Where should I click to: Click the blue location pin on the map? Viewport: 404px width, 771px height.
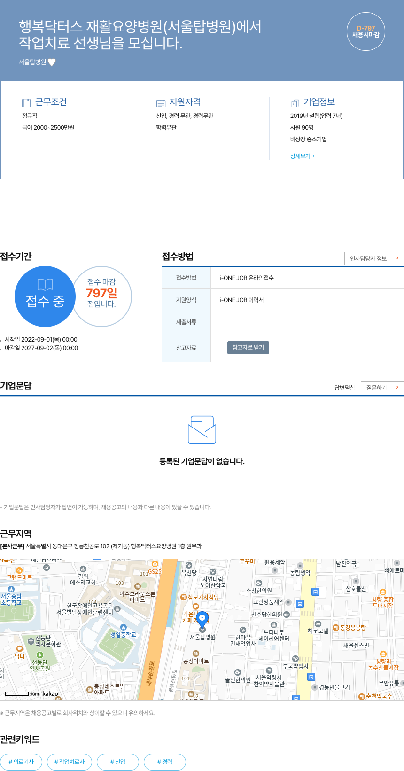point(202,619)
